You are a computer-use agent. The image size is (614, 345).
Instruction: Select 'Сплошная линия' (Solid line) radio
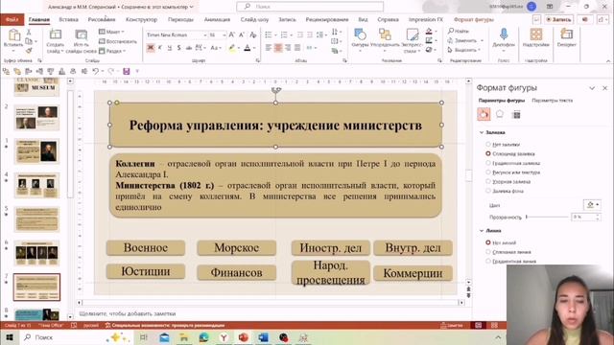click(x=488, y=252)
